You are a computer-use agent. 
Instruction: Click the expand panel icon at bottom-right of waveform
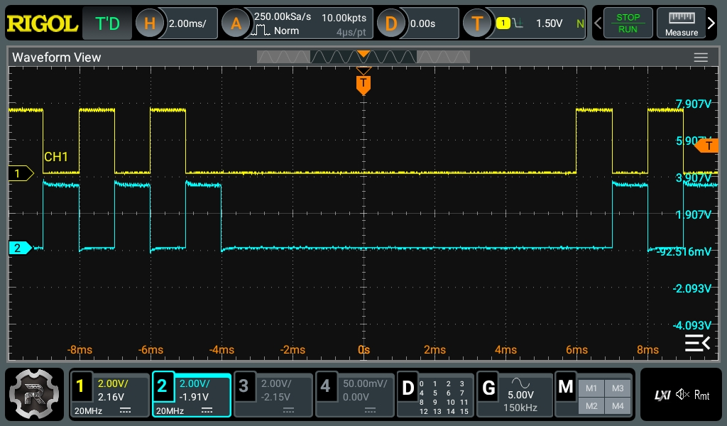696,344
